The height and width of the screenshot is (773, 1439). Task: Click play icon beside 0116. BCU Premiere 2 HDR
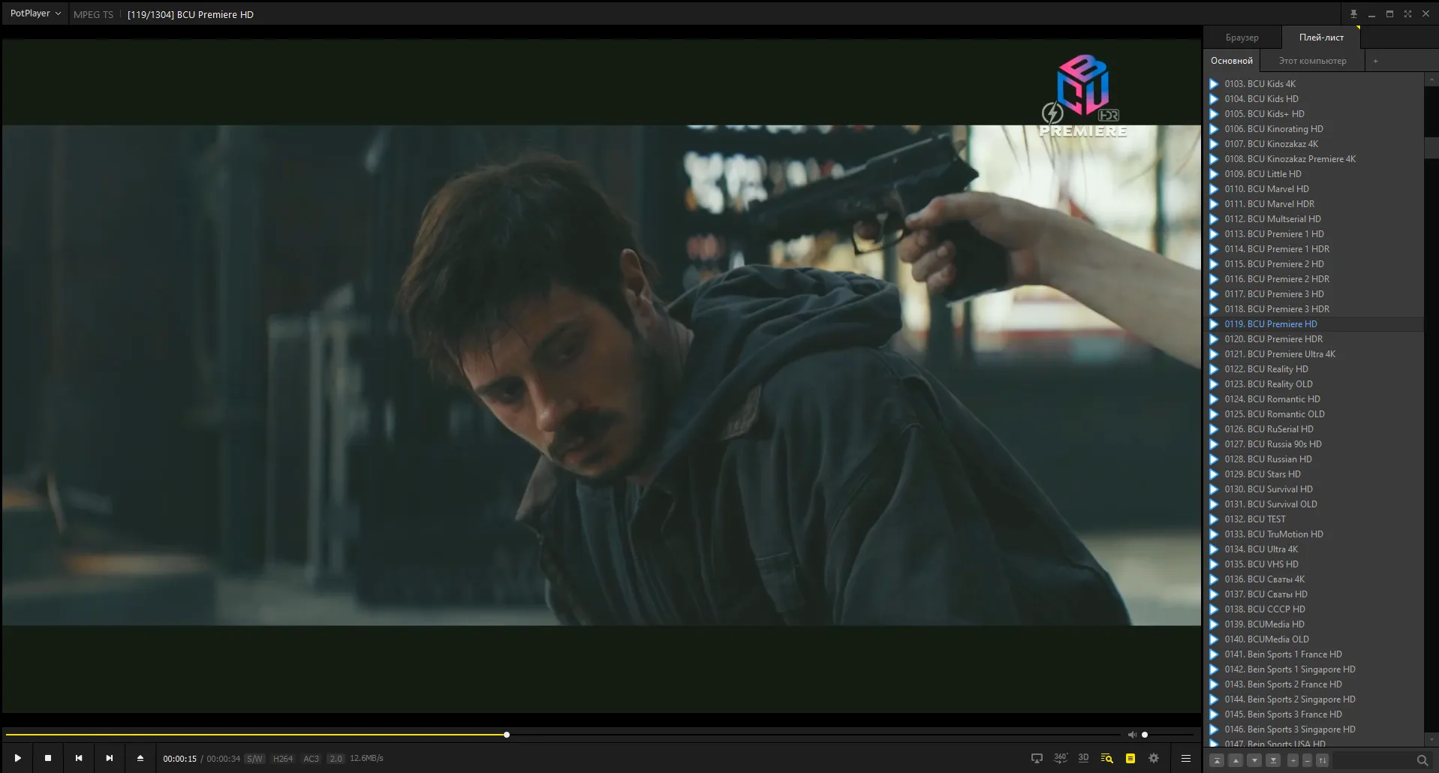pyautogui.click(x=1214, y=279)
